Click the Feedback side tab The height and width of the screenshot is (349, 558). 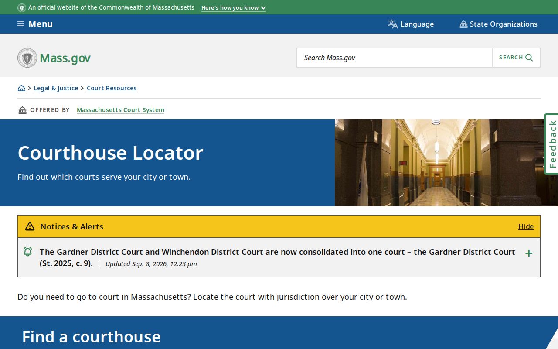tap(551, 144)
